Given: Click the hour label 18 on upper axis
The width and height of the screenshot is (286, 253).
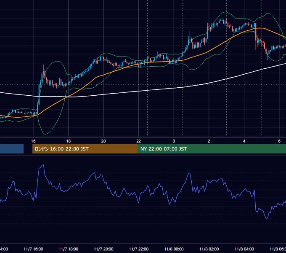Looking at the screenshot, I should [69, 141].
